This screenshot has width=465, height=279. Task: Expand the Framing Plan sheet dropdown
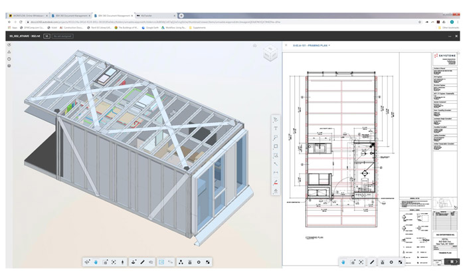click(x=329, y=45)
